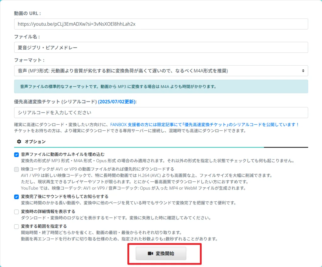The height and width of the screenshot is (267, 322).
Task: Click the video URL input field
Action: 161,24
